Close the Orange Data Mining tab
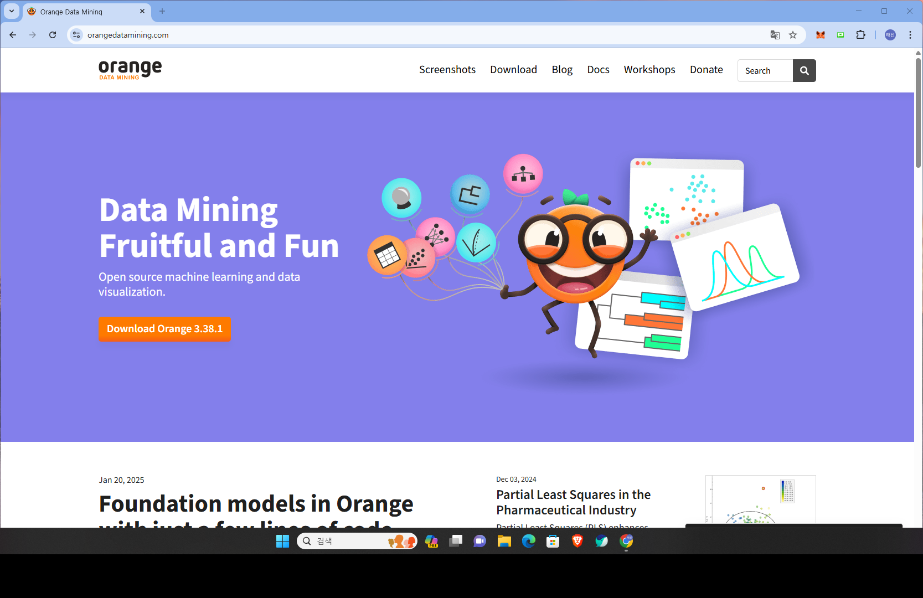The image size is (923, 598). [142, 11]
